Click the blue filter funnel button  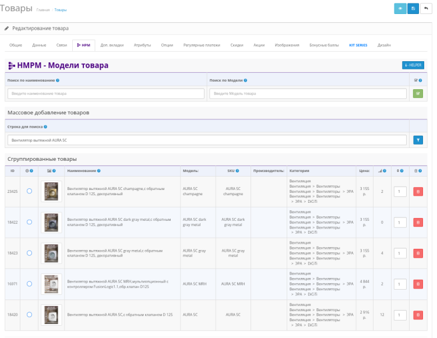pos(418,140)
